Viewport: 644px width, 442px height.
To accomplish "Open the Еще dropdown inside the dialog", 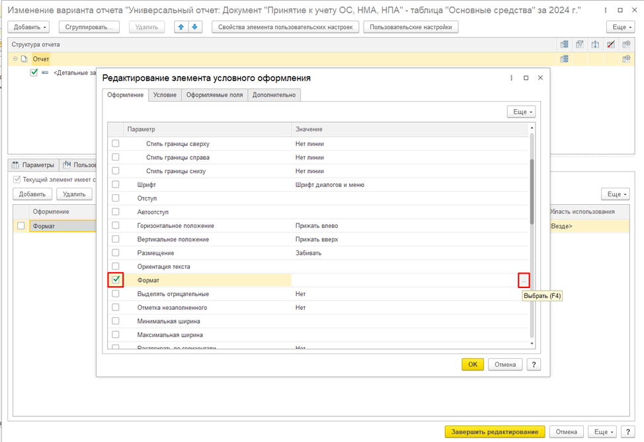I will click(x=522, y=112).
